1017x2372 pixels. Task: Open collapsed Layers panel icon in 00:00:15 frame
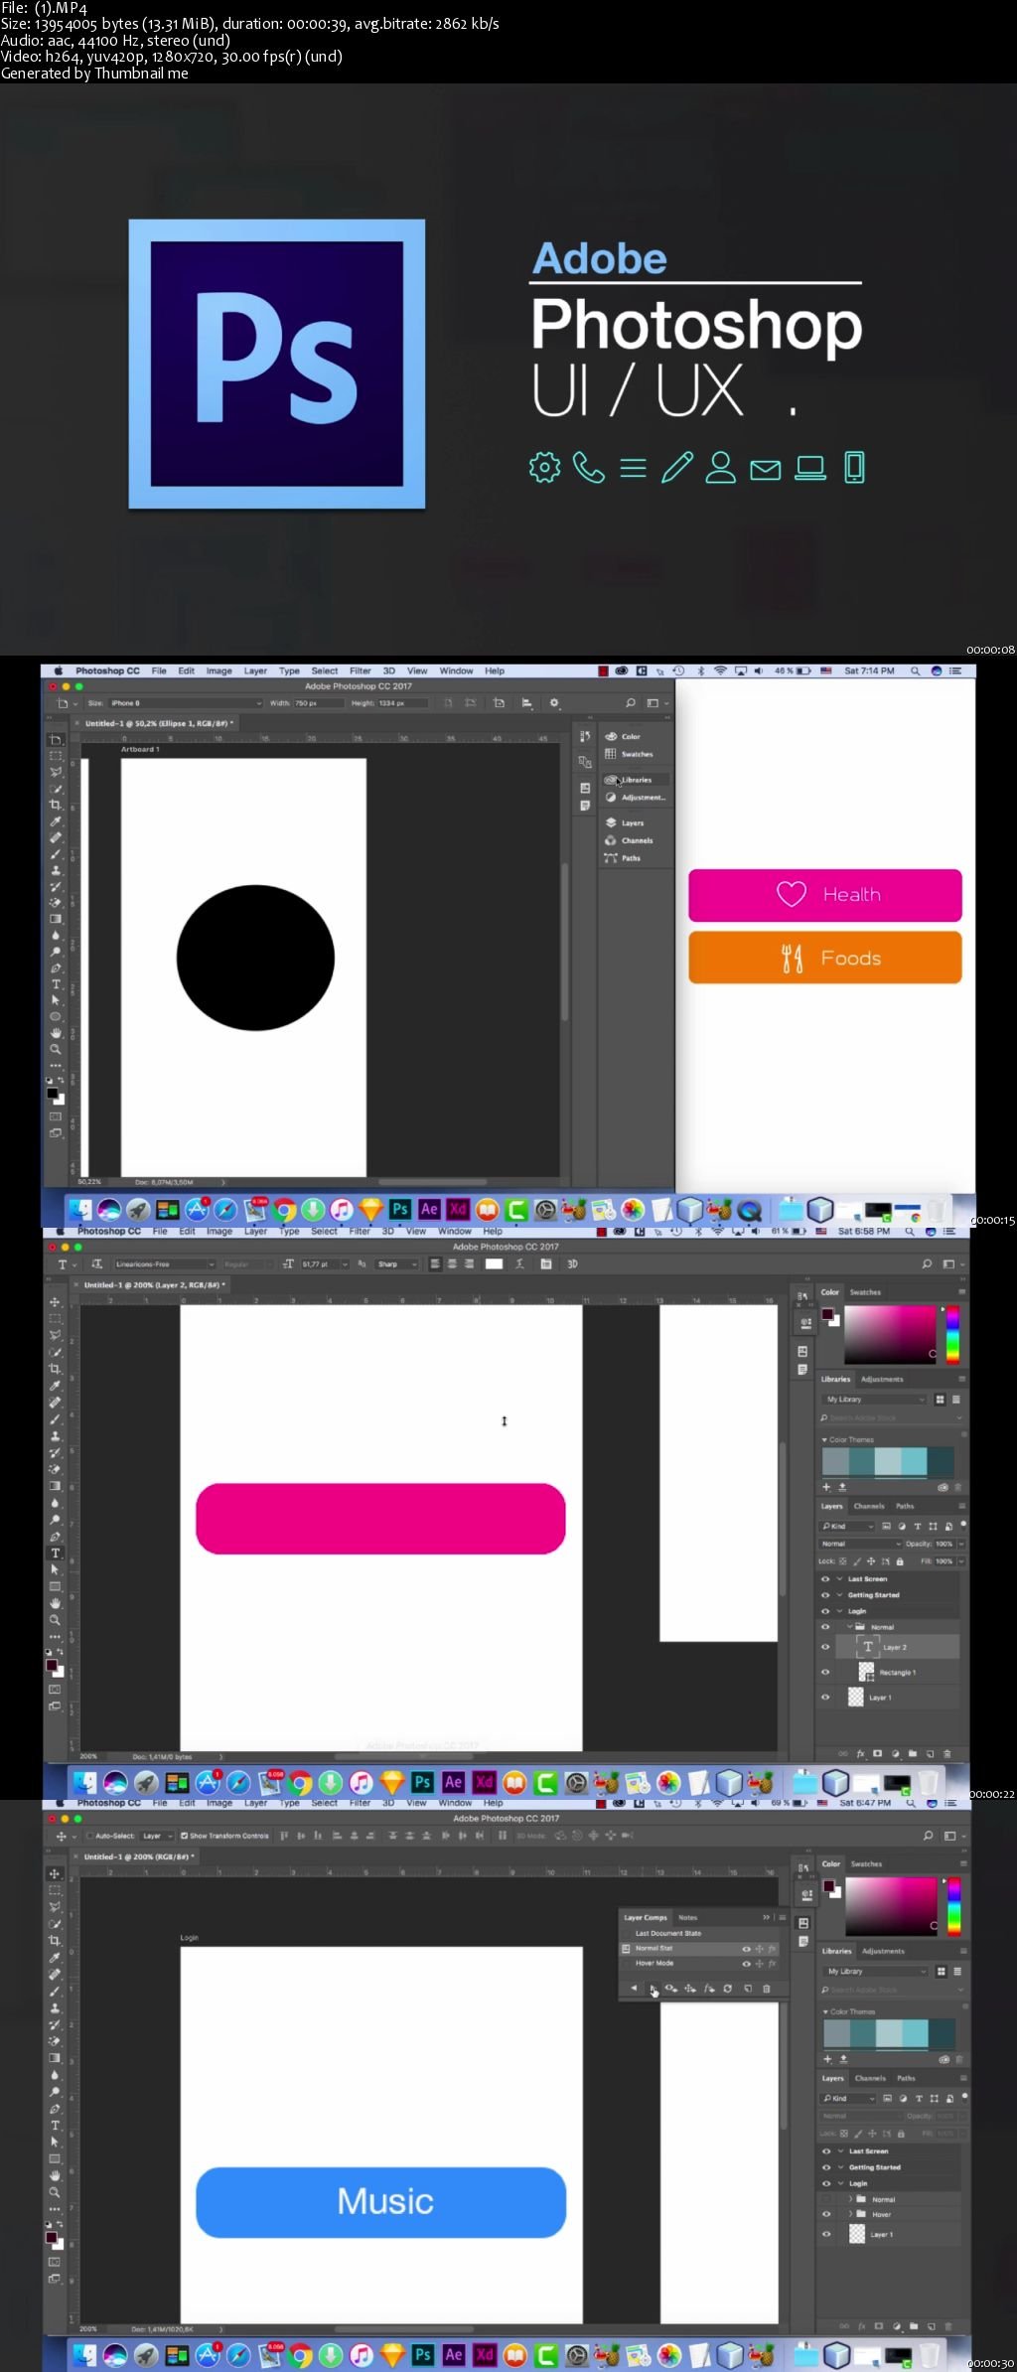click(x=611, y=822)
